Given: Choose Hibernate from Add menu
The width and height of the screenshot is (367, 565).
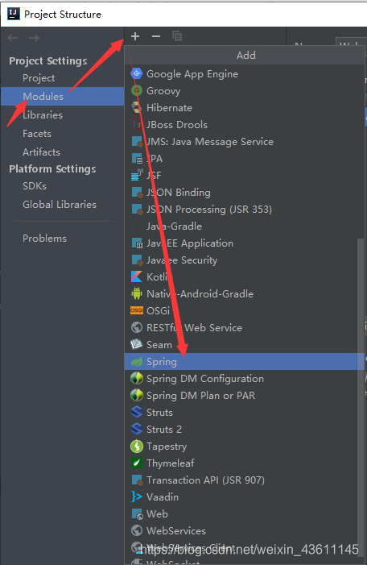Looking at the screenshot, I should [x=169, y=108].
